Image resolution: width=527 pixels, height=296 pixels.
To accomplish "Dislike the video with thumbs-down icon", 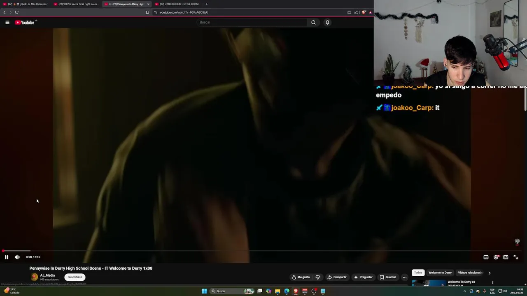I will point(317,277).
